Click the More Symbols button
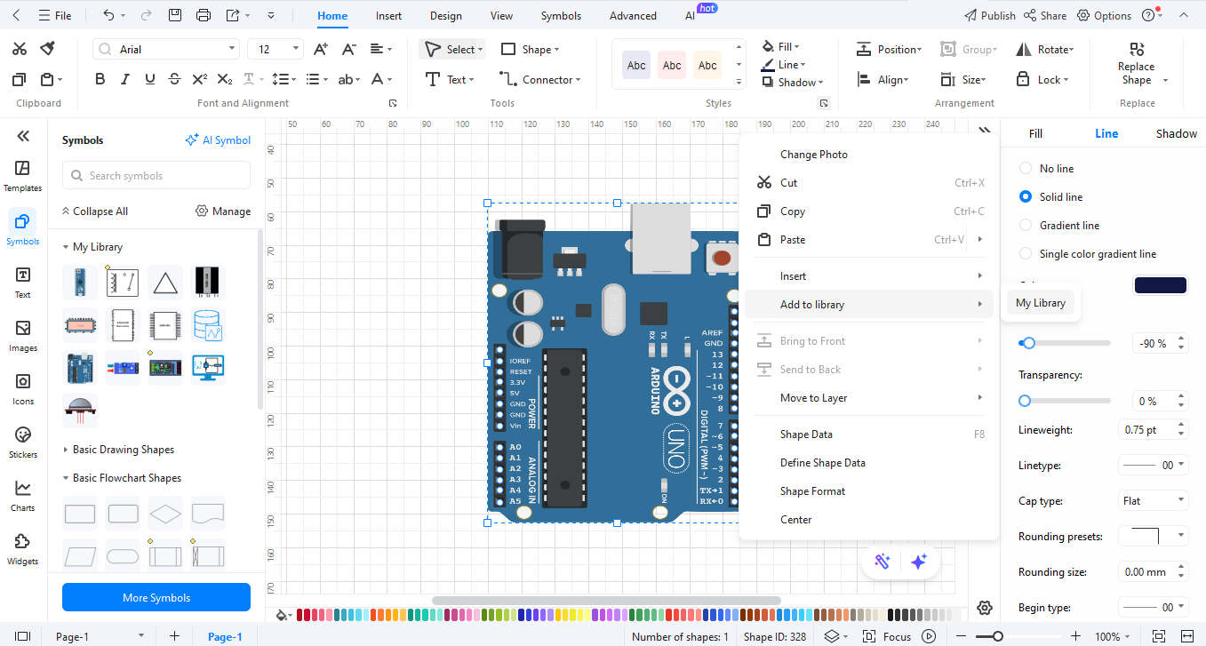Screen dimensions: 1206x646 pyautogui.click(x=156, y=597)
